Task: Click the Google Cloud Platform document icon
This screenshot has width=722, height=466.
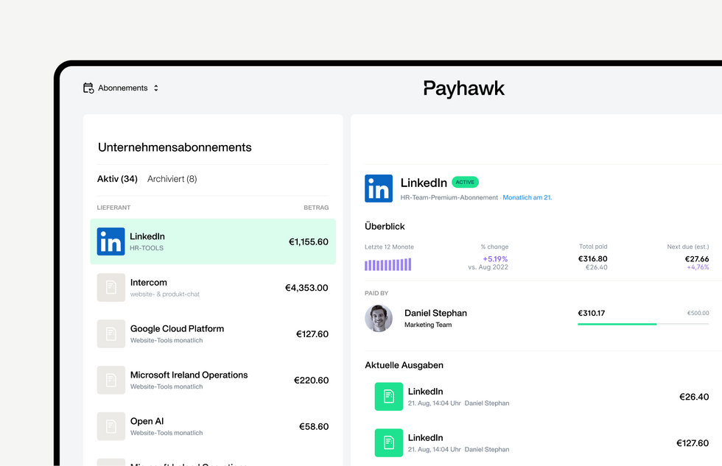Action: point(111,334)
